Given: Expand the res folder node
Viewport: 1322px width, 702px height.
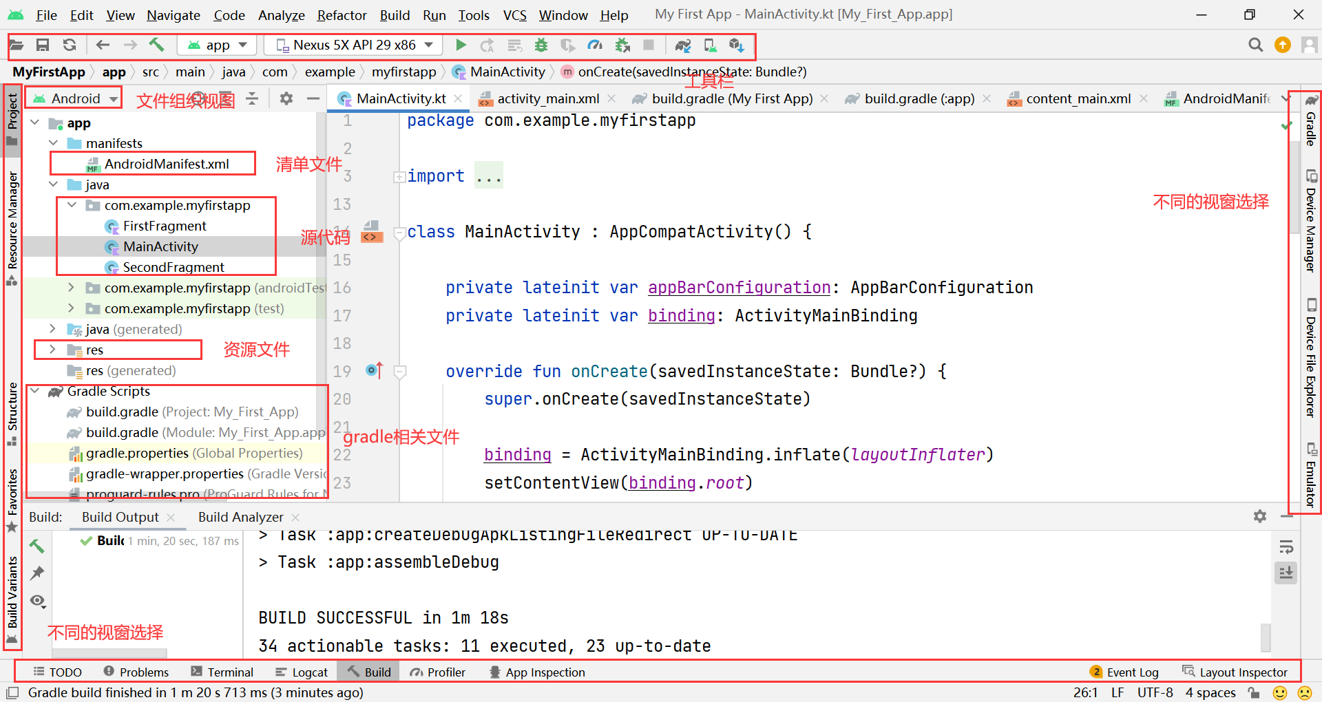Looking at the screenshot, I should [53, 350].
